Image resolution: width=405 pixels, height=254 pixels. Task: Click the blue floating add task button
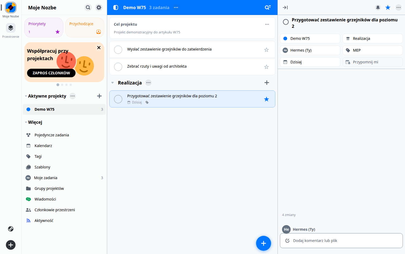264,243
